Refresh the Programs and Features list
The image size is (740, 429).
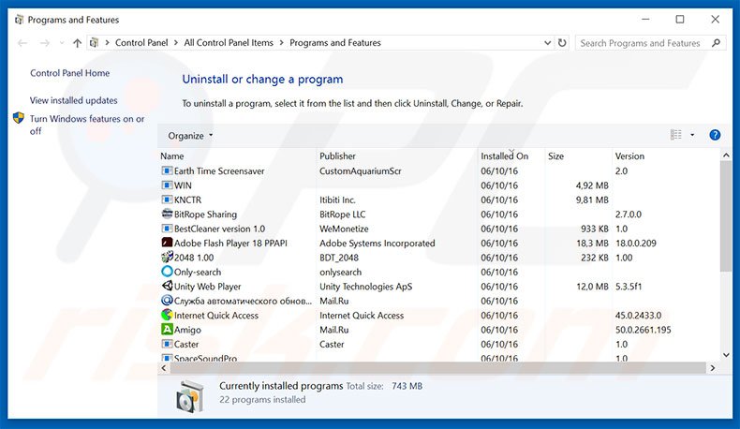pyautogui.click(x=562, y=43)
